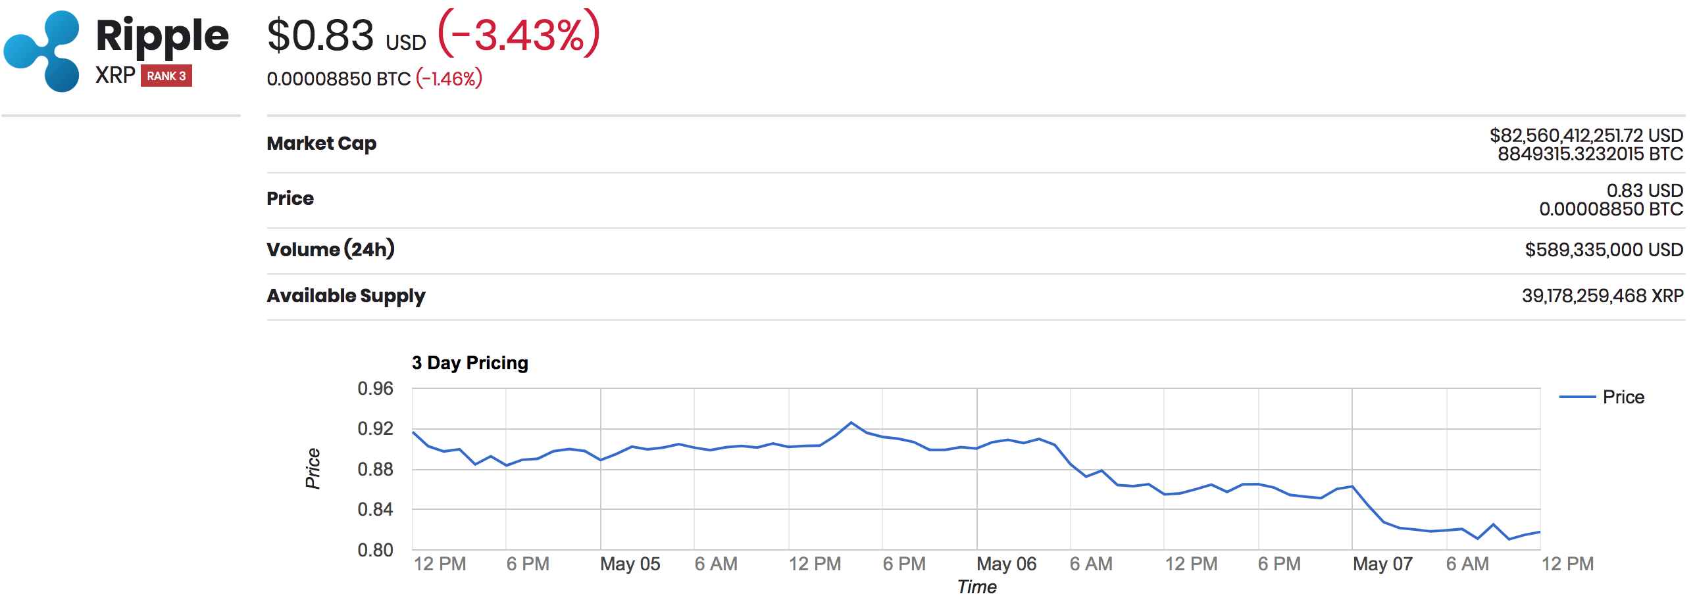Image resolution: width=1695 pixels, height=611 pixels.
Task: Click the $0.83 USD price value
Action: pos(347,35)
